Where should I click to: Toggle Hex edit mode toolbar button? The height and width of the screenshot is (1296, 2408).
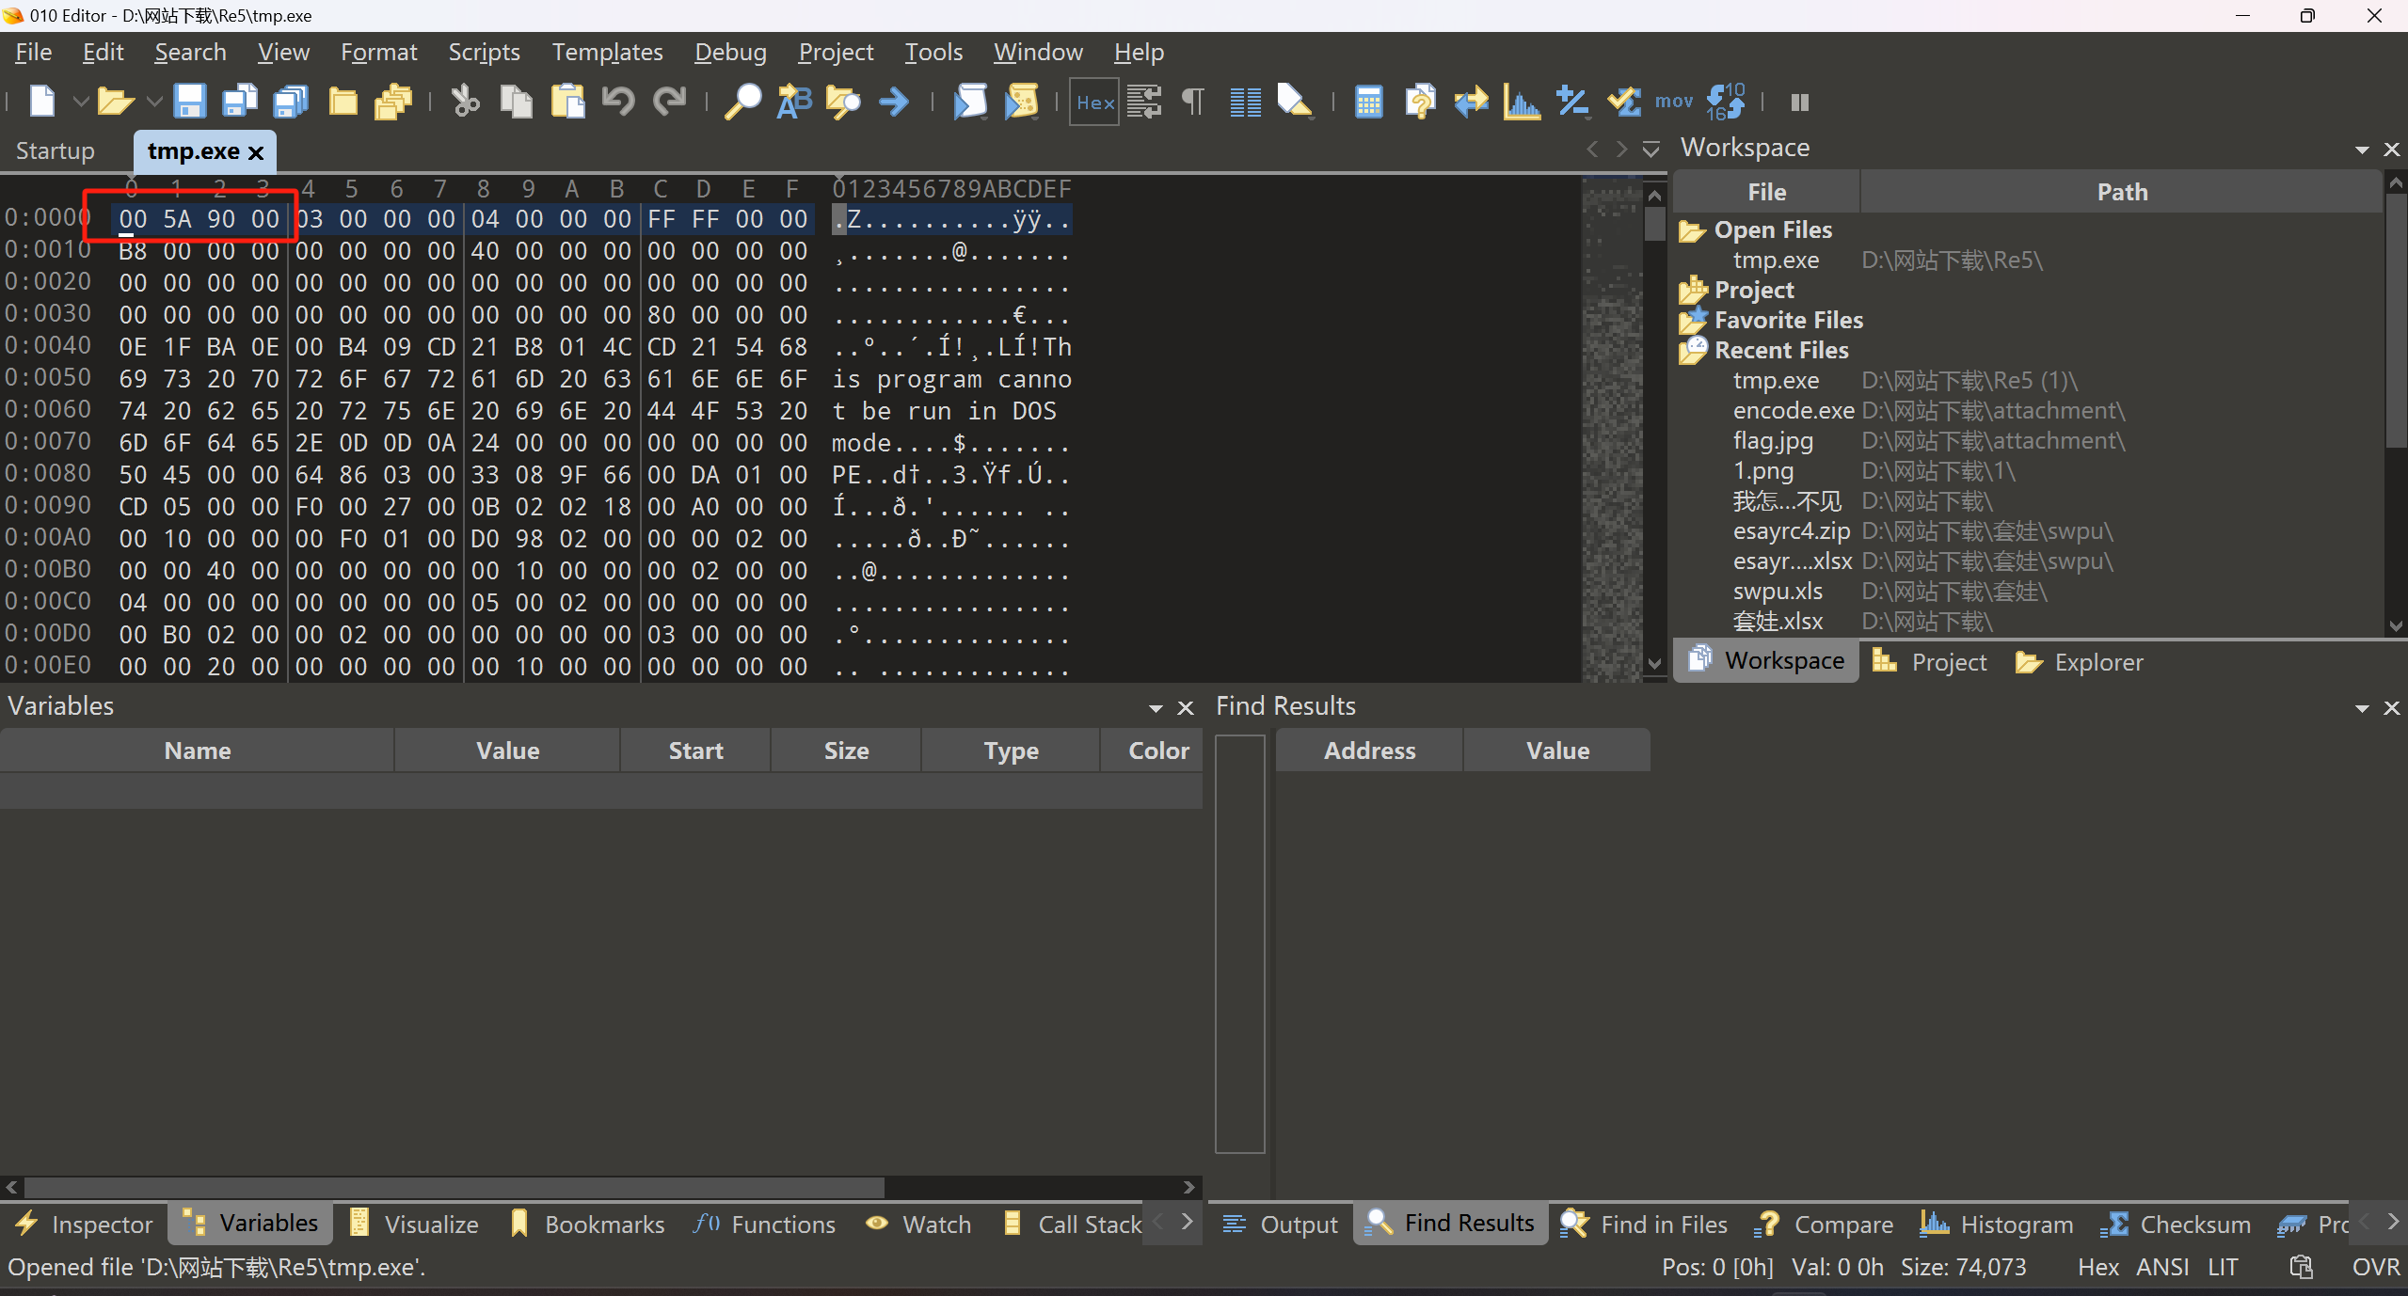[1094, 102]
